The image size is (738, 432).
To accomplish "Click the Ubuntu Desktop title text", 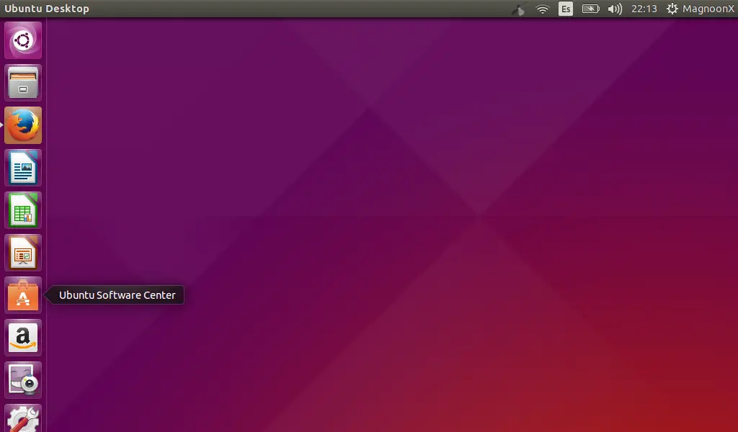I will click(x=47, y=9).
